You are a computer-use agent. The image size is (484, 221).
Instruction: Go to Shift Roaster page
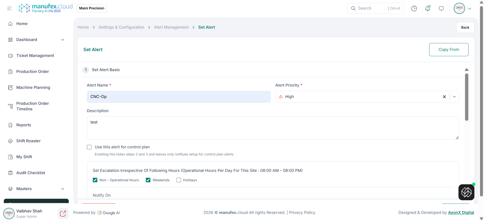pyautogui.click(x=28, y=141)
